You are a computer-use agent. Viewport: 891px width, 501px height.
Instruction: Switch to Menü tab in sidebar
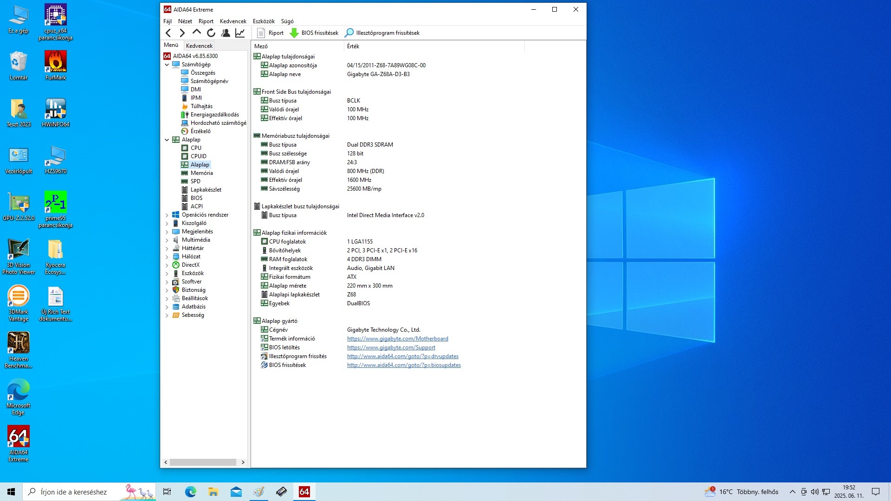coord(171,45)
